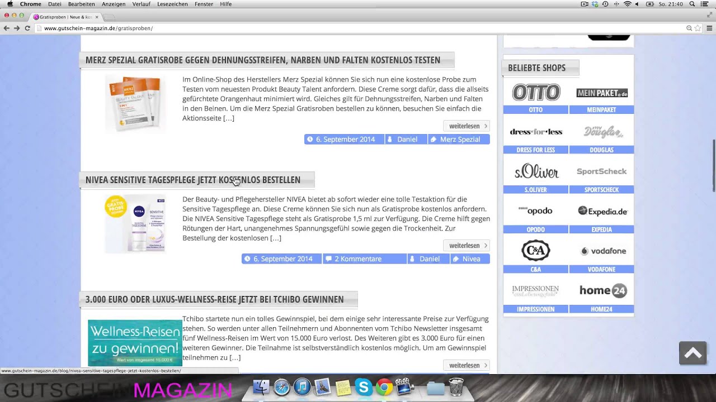Open the Merz Spezial Gratisprobe article title
Viewport: 716px width, 402px height.
click(x=263, y=60)
